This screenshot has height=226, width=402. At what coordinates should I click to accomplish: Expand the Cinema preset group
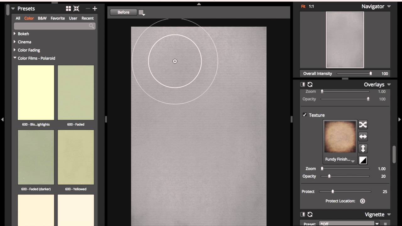point(15,42)
